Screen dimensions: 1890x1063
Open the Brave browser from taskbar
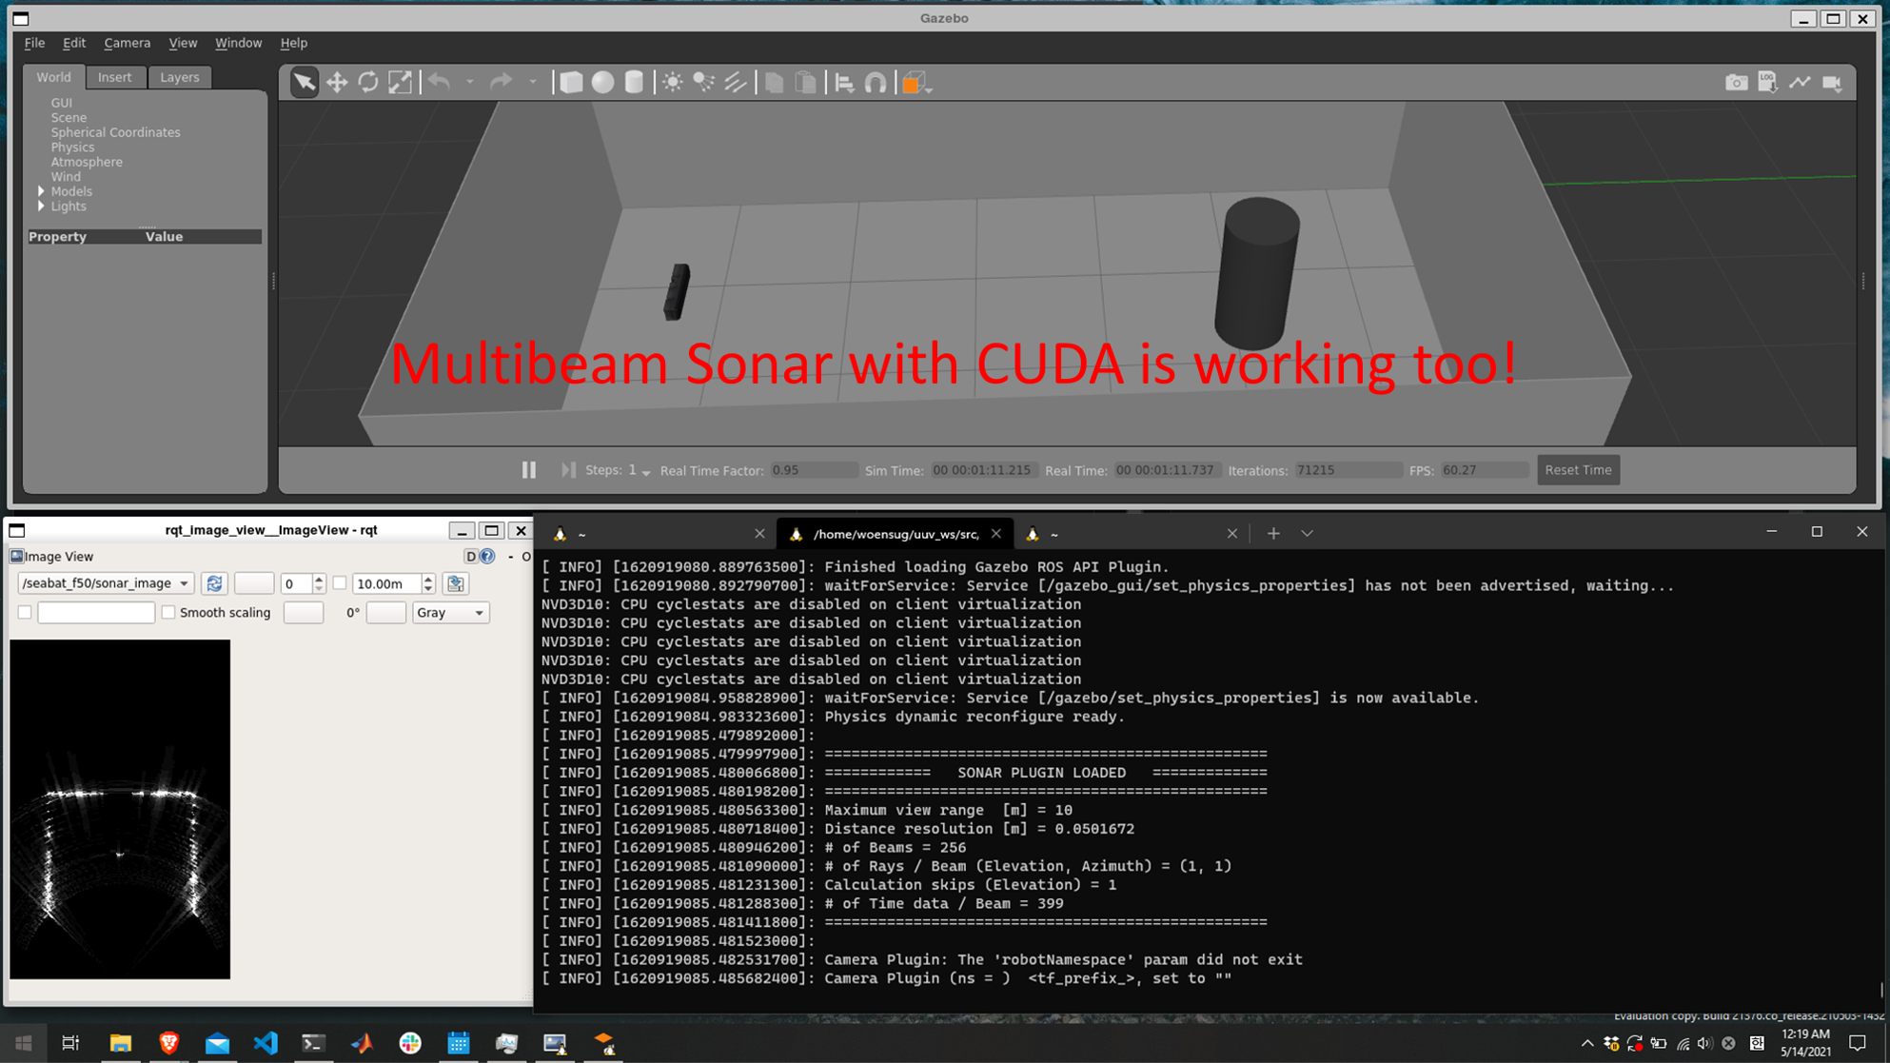point(168,1043)
